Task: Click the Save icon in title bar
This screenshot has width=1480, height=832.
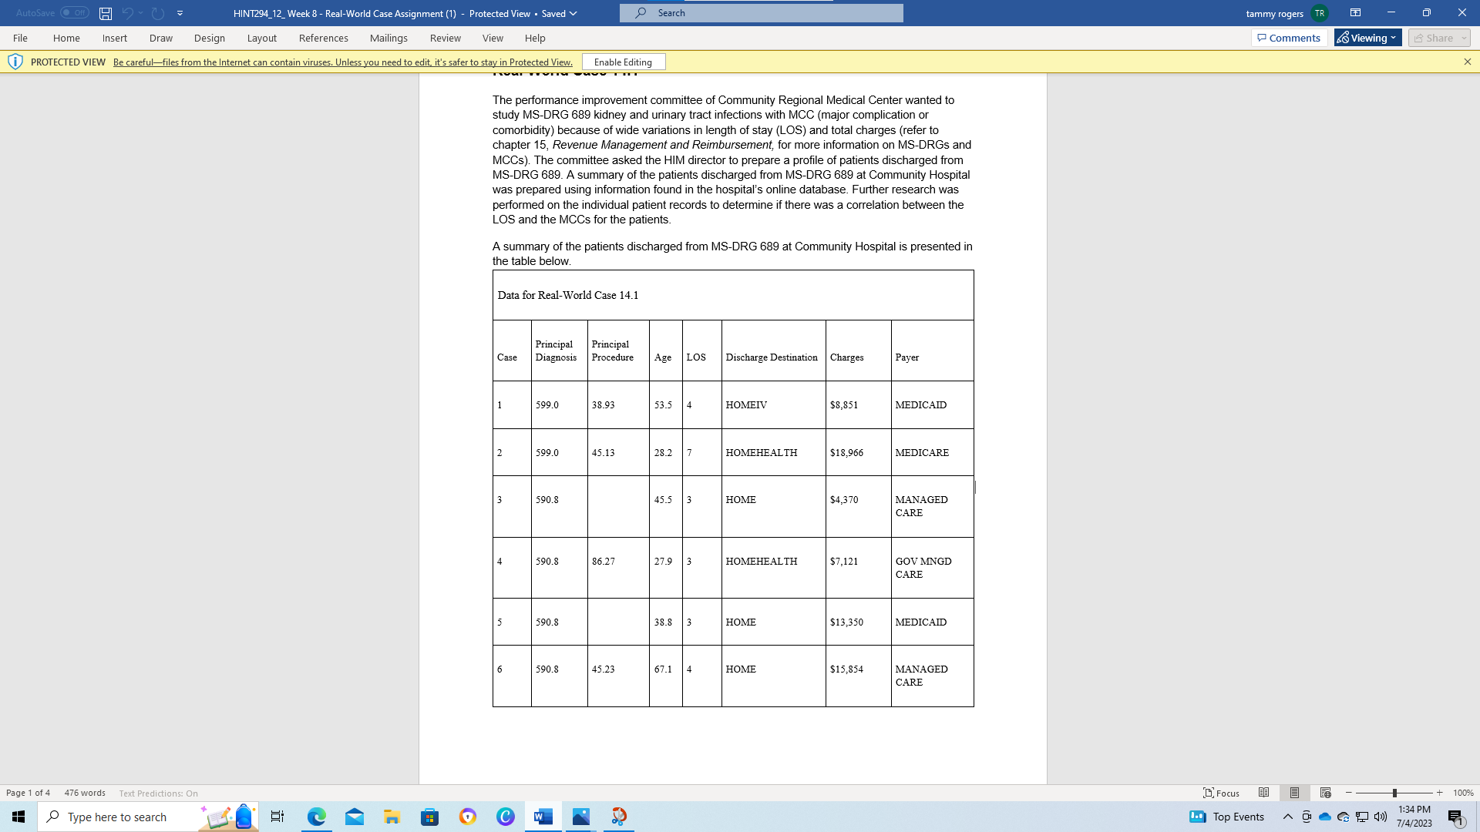Action: tap(106, 13)
